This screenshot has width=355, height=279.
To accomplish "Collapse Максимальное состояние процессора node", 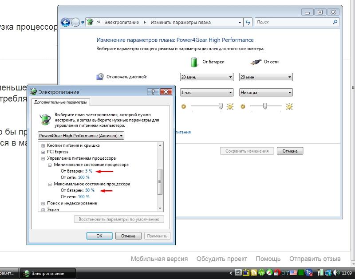I will 50,184.
